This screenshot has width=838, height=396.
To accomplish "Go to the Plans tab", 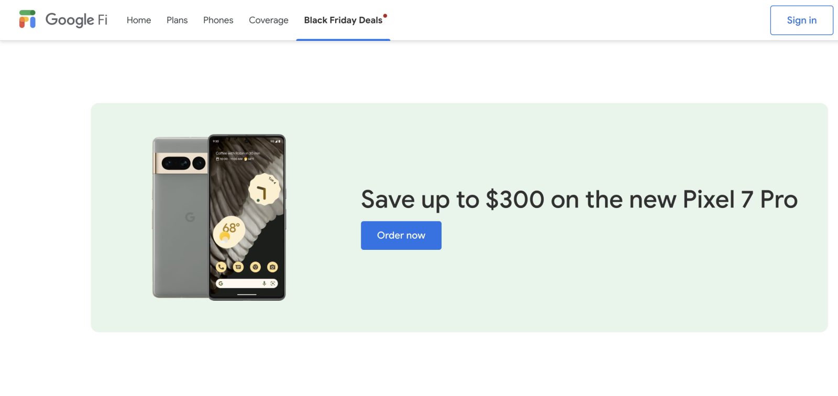I will [x=177, y=20].
